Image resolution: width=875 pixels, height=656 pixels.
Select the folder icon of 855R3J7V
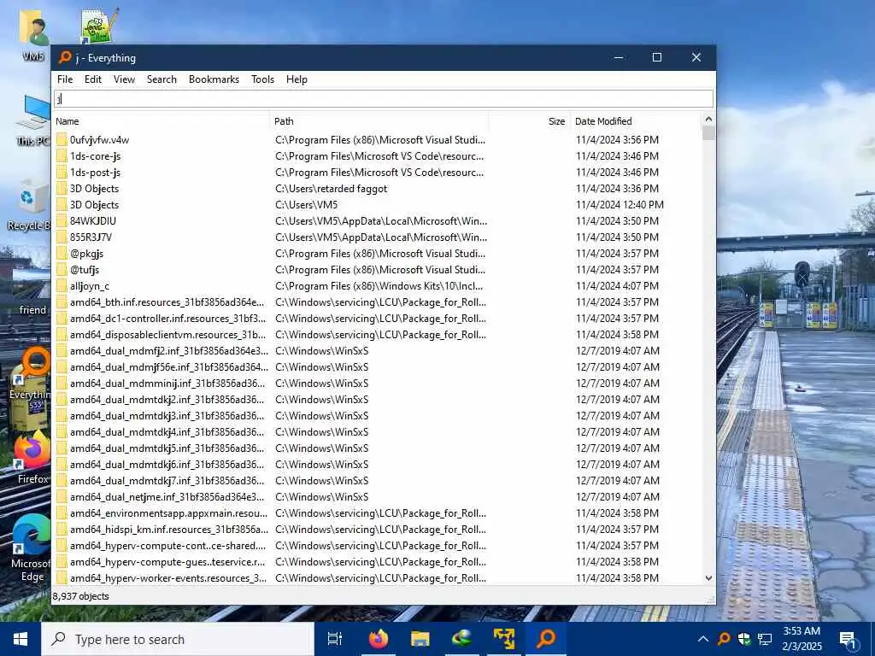pyautogui.click(x=62, y=237)
